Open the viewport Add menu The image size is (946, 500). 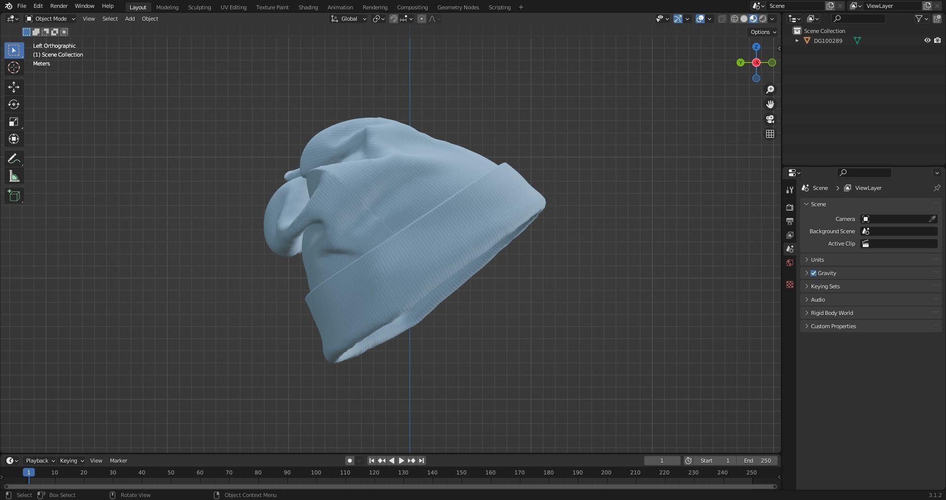(x=130, y=19)
